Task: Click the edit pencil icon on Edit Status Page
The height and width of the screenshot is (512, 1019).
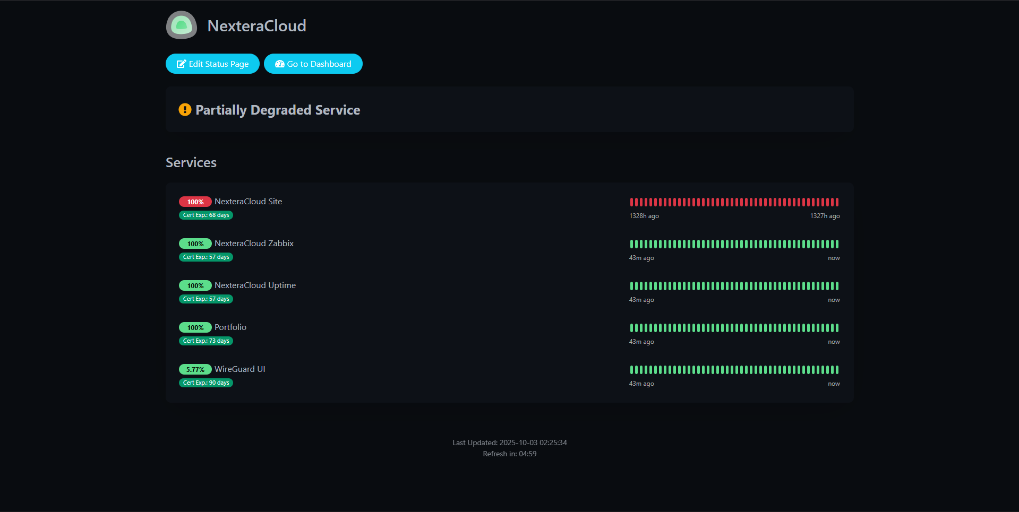Action: pyautogui.click(x=181, y=64)
